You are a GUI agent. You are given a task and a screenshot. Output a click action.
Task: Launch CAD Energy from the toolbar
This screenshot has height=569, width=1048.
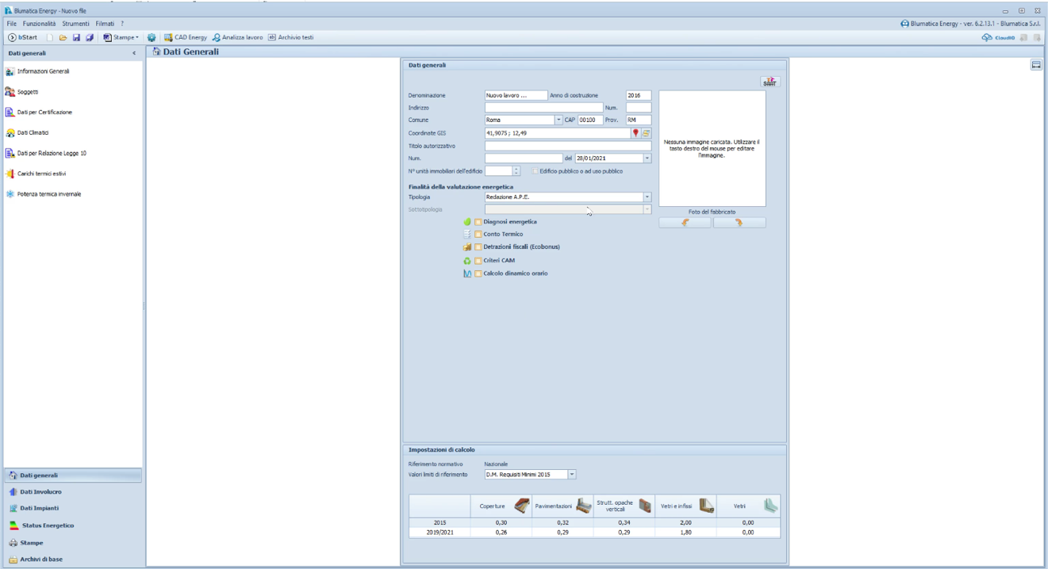[186, 37]
